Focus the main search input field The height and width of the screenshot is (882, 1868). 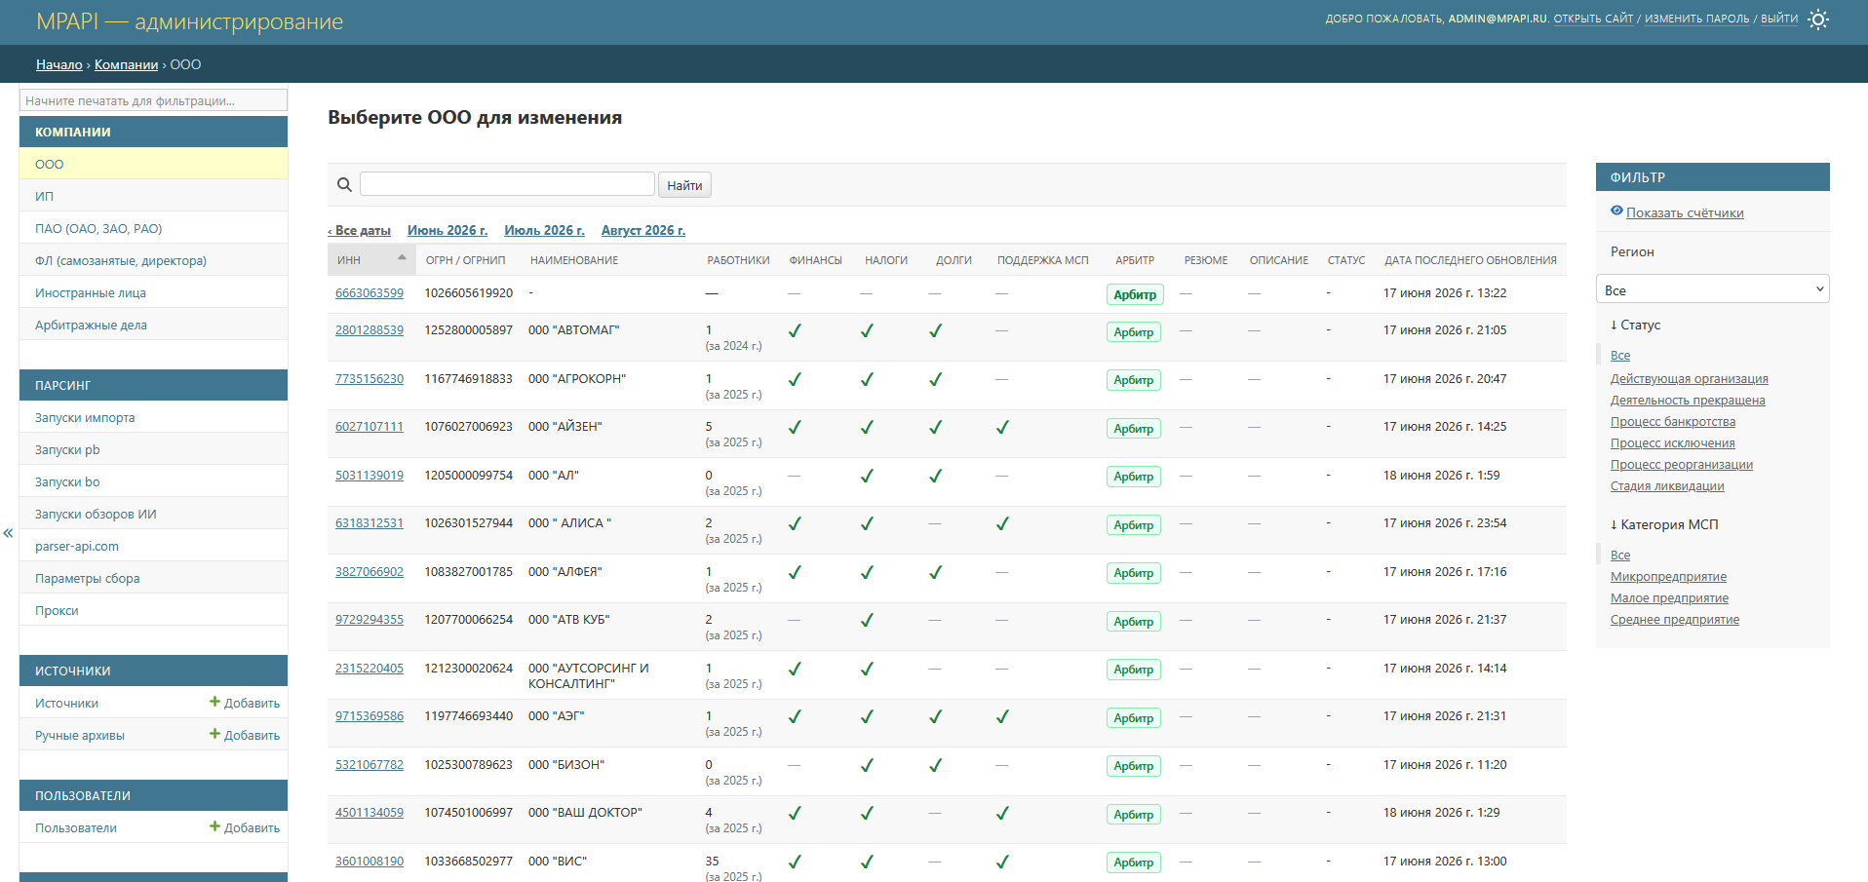click(x=507, y=183)
